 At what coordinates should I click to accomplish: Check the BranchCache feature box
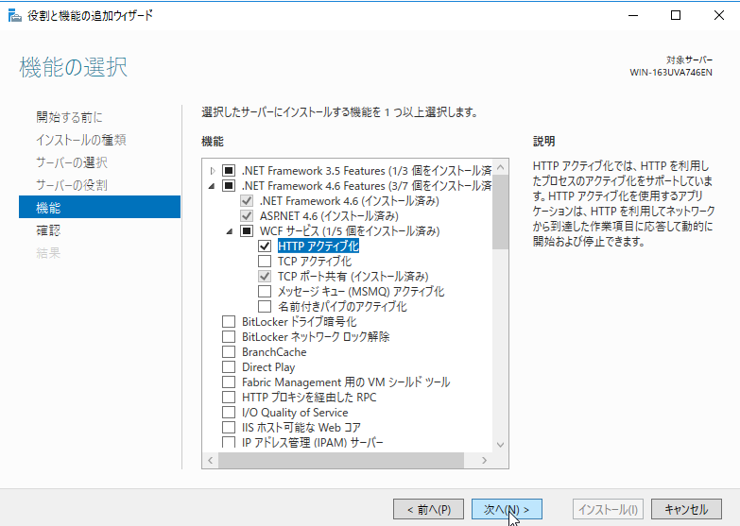229,352
